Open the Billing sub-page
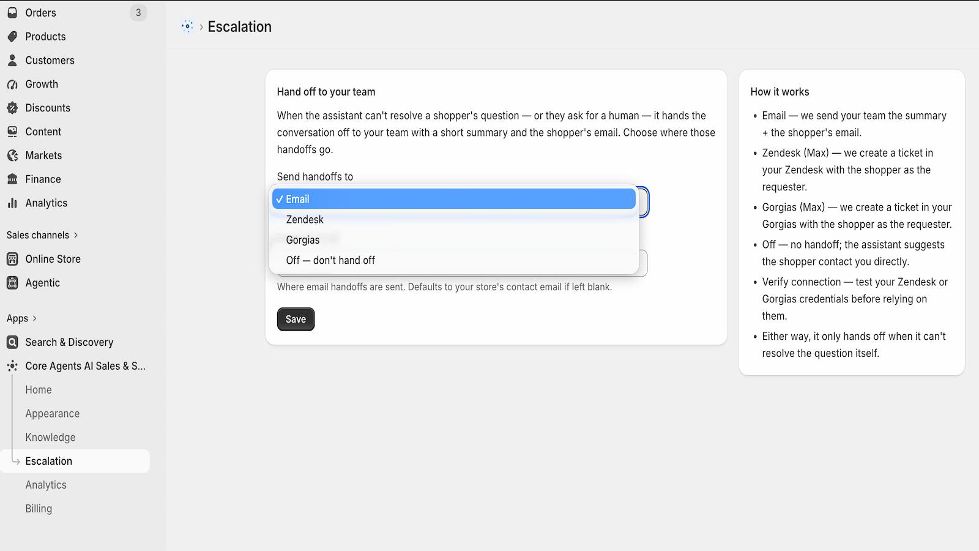Screen dimensions: 979x551 (39, 509)
